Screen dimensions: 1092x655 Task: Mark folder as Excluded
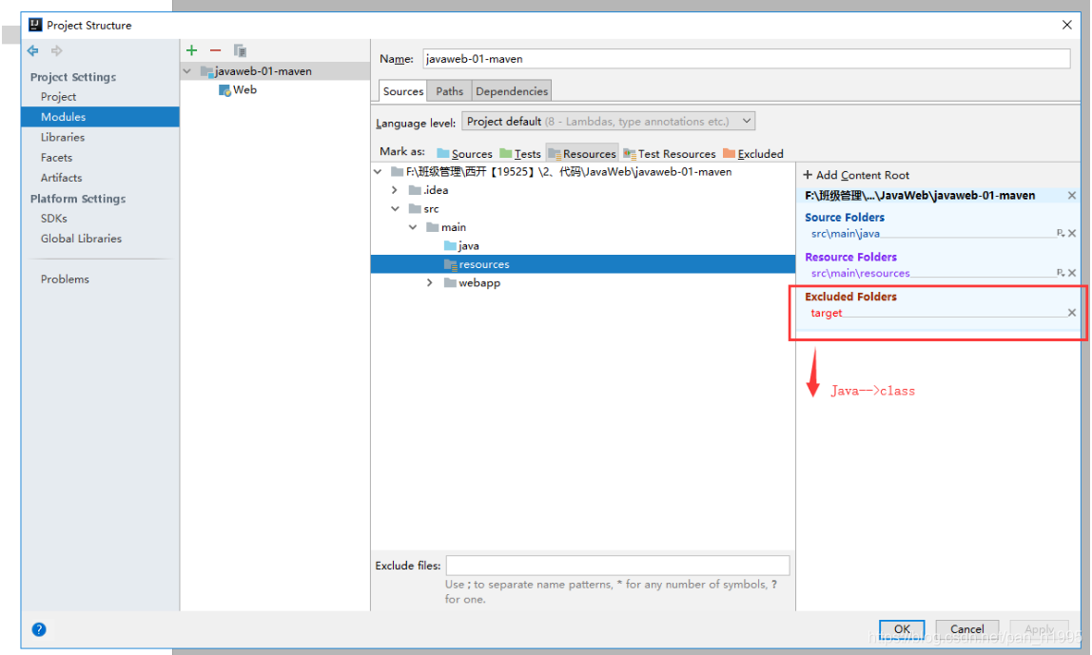[x=752, y=154]
